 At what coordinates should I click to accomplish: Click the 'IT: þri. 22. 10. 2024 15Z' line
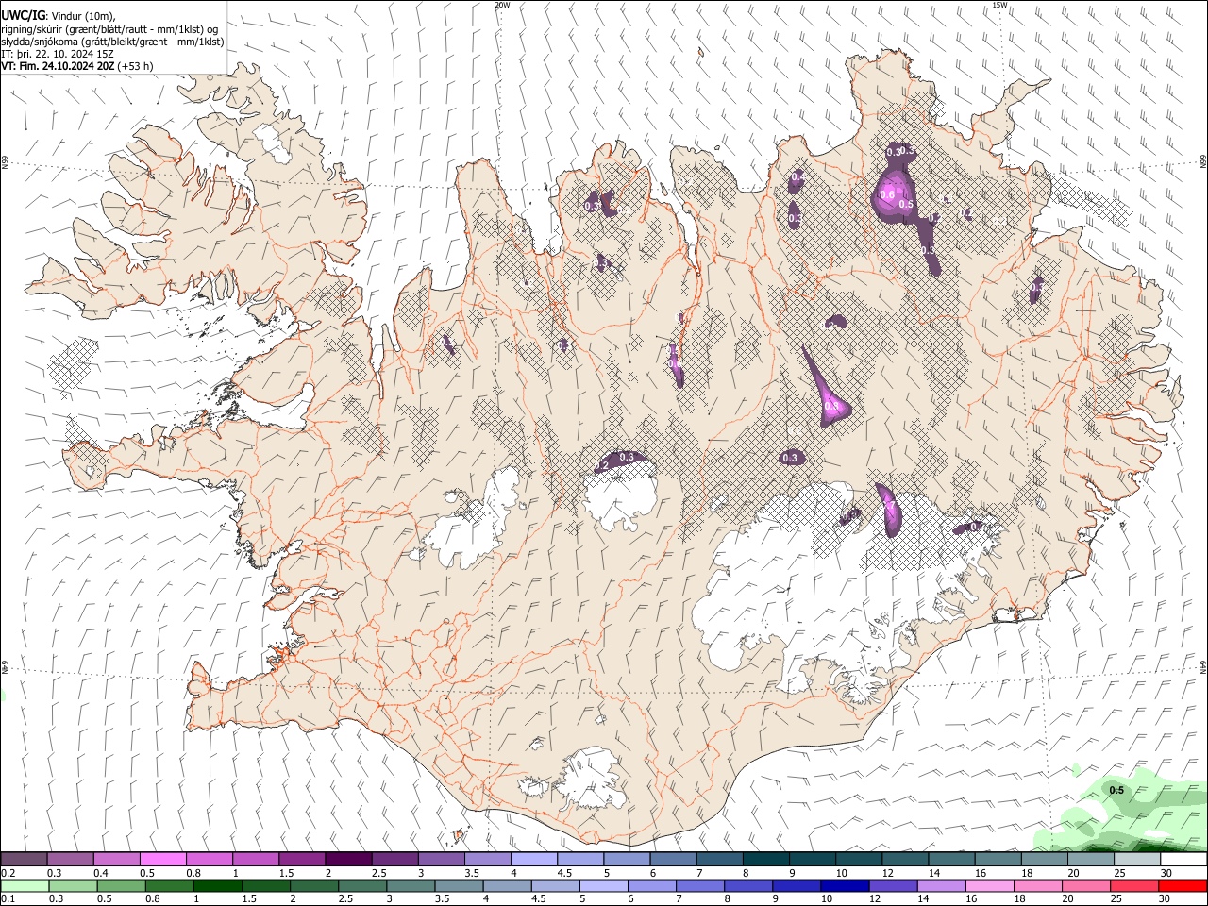pyautogui.click(x=58, y=54)
